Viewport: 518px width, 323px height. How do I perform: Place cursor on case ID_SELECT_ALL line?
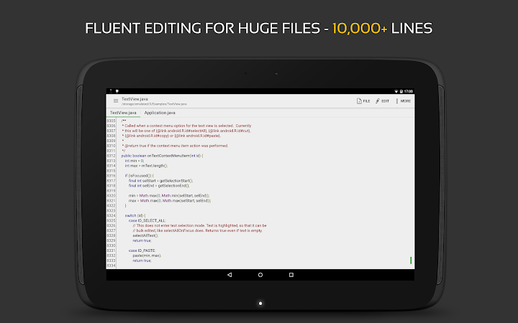coord(147,220)
